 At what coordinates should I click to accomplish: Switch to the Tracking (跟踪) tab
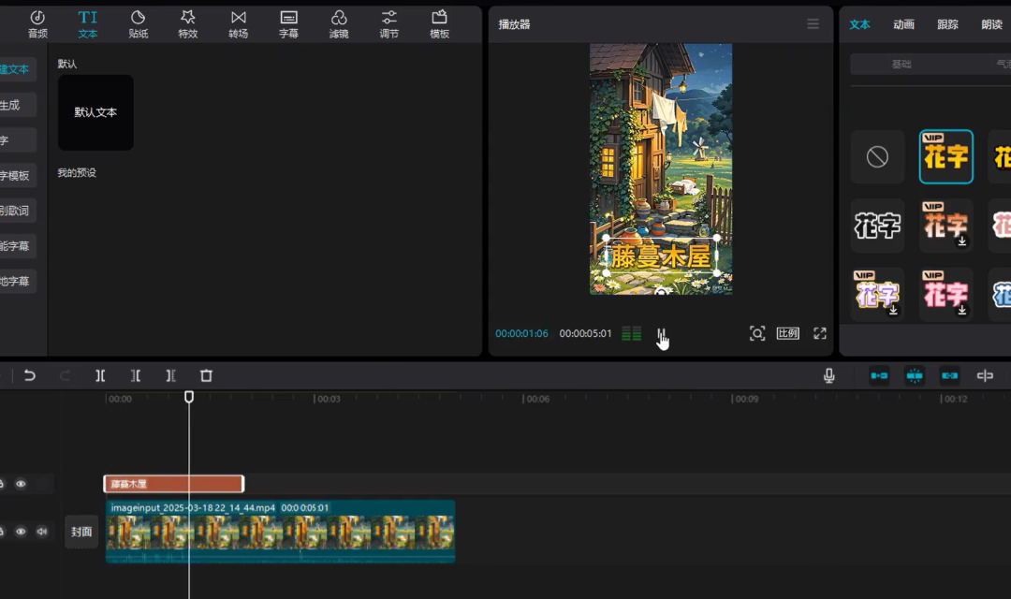point(947,24)
